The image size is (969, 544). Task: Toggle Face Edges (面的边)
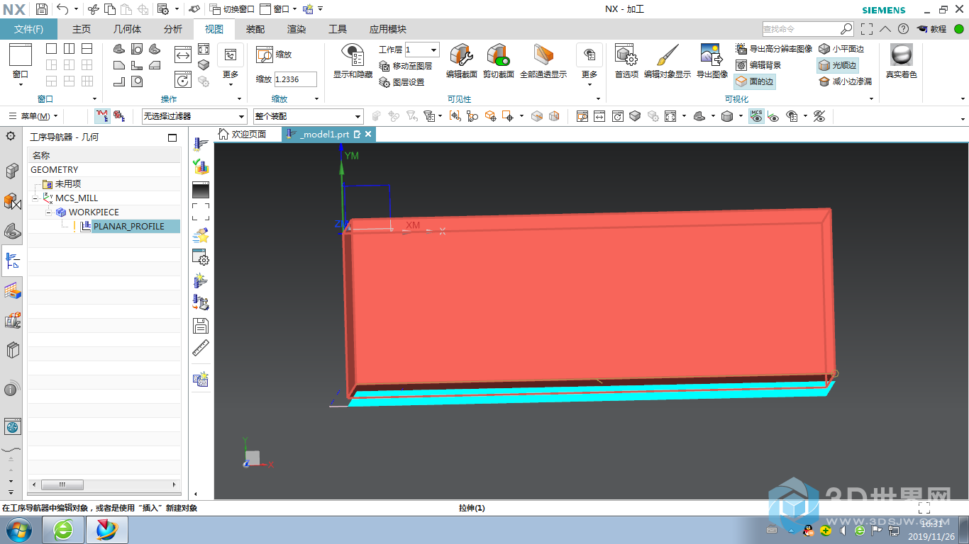pos(754,81)
